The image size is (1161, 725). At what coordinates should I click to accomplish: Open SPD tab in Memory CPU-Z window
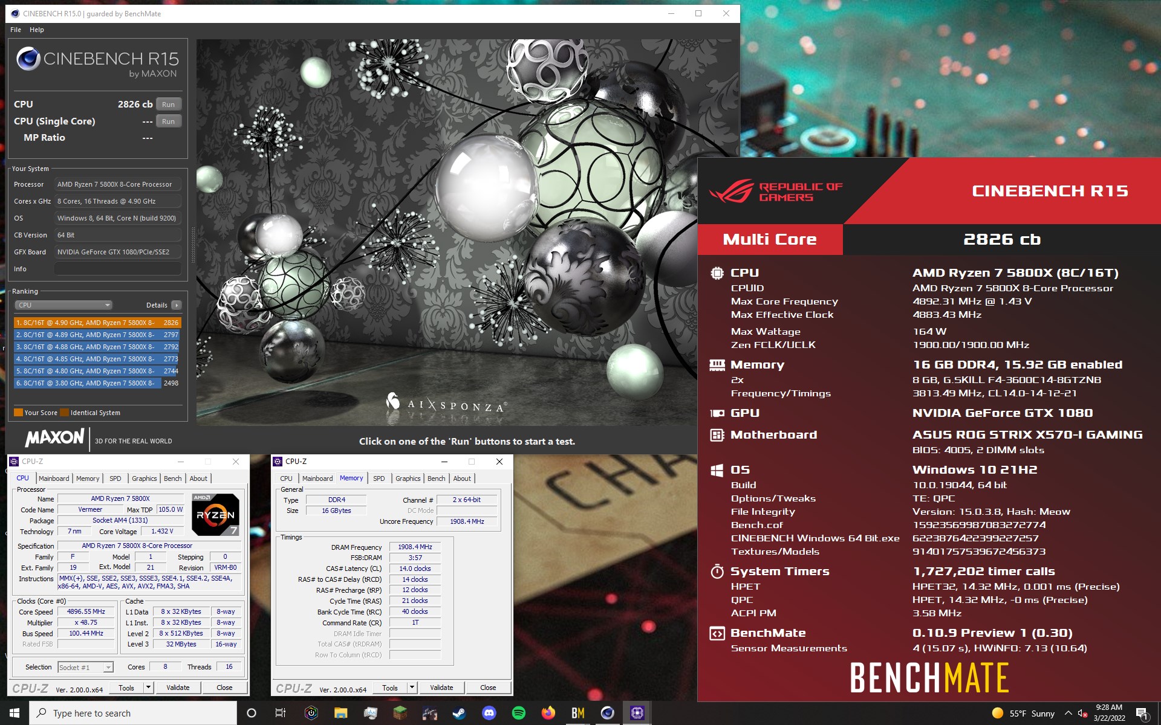click(379, 478)
